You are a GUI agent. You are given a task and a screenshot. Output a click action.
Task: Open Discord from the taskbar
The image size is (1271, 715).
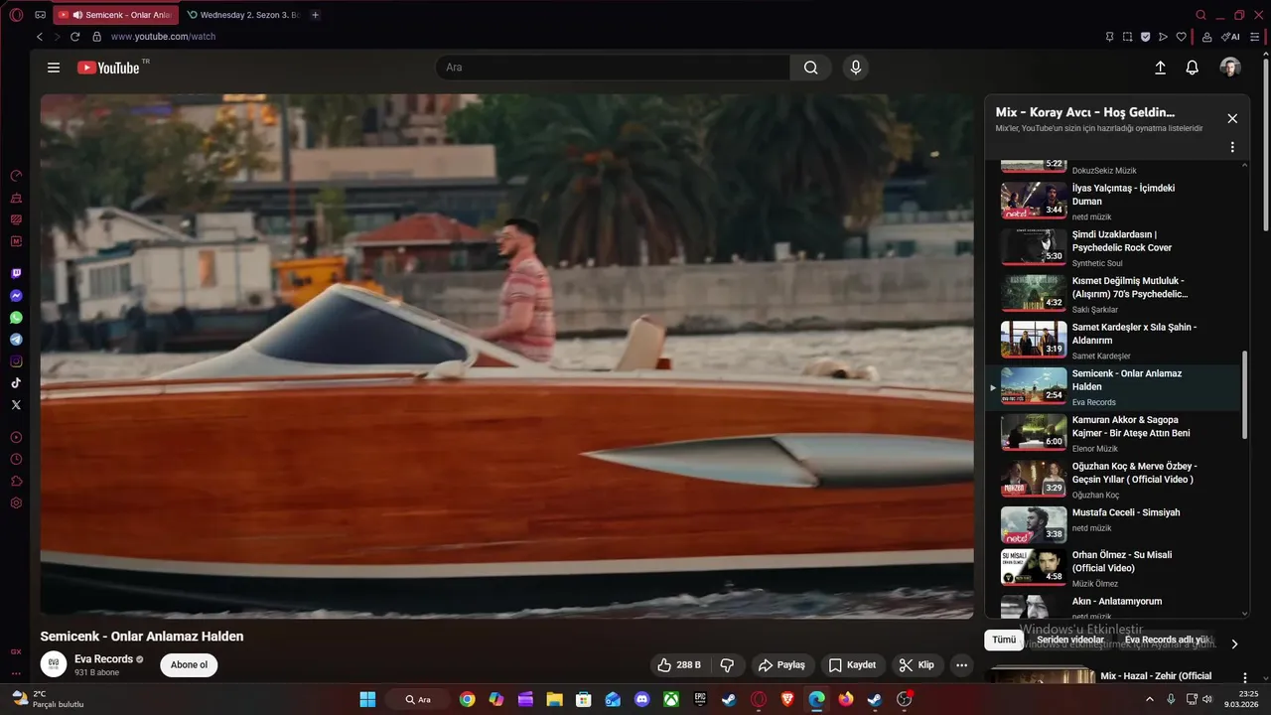pyautogui.click(x=641, y=699)
